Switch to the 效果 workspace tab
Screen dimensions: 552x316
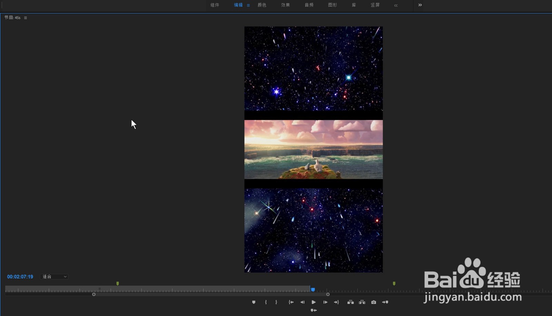coord(286,5)
